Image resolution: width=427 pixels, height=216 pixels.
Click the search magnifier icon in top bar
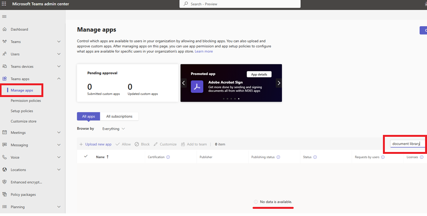tap(186, 4)
